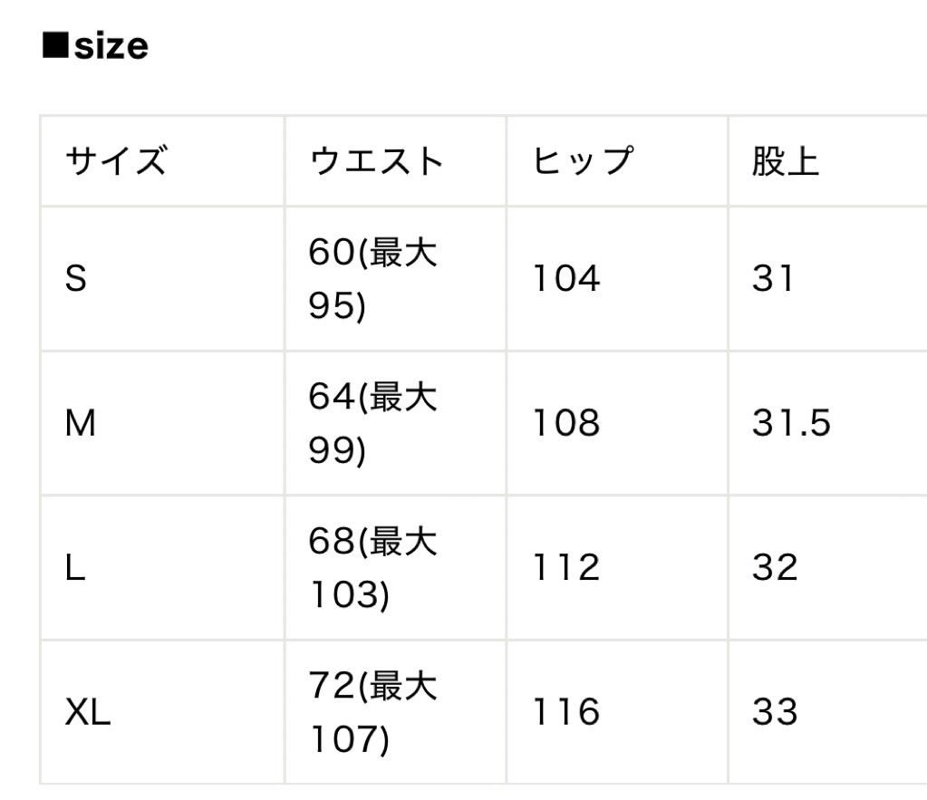Image resolution: width=927 pixels, height=800 pixels.
Task: Select the rise value 32
Action: pyautogui.click(x=775, y=568)
